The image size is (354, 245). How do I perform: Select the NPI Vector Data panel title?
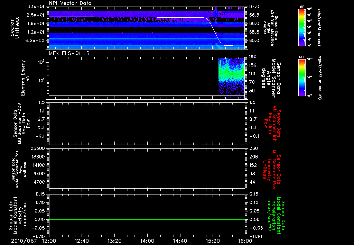pos(70,3)
